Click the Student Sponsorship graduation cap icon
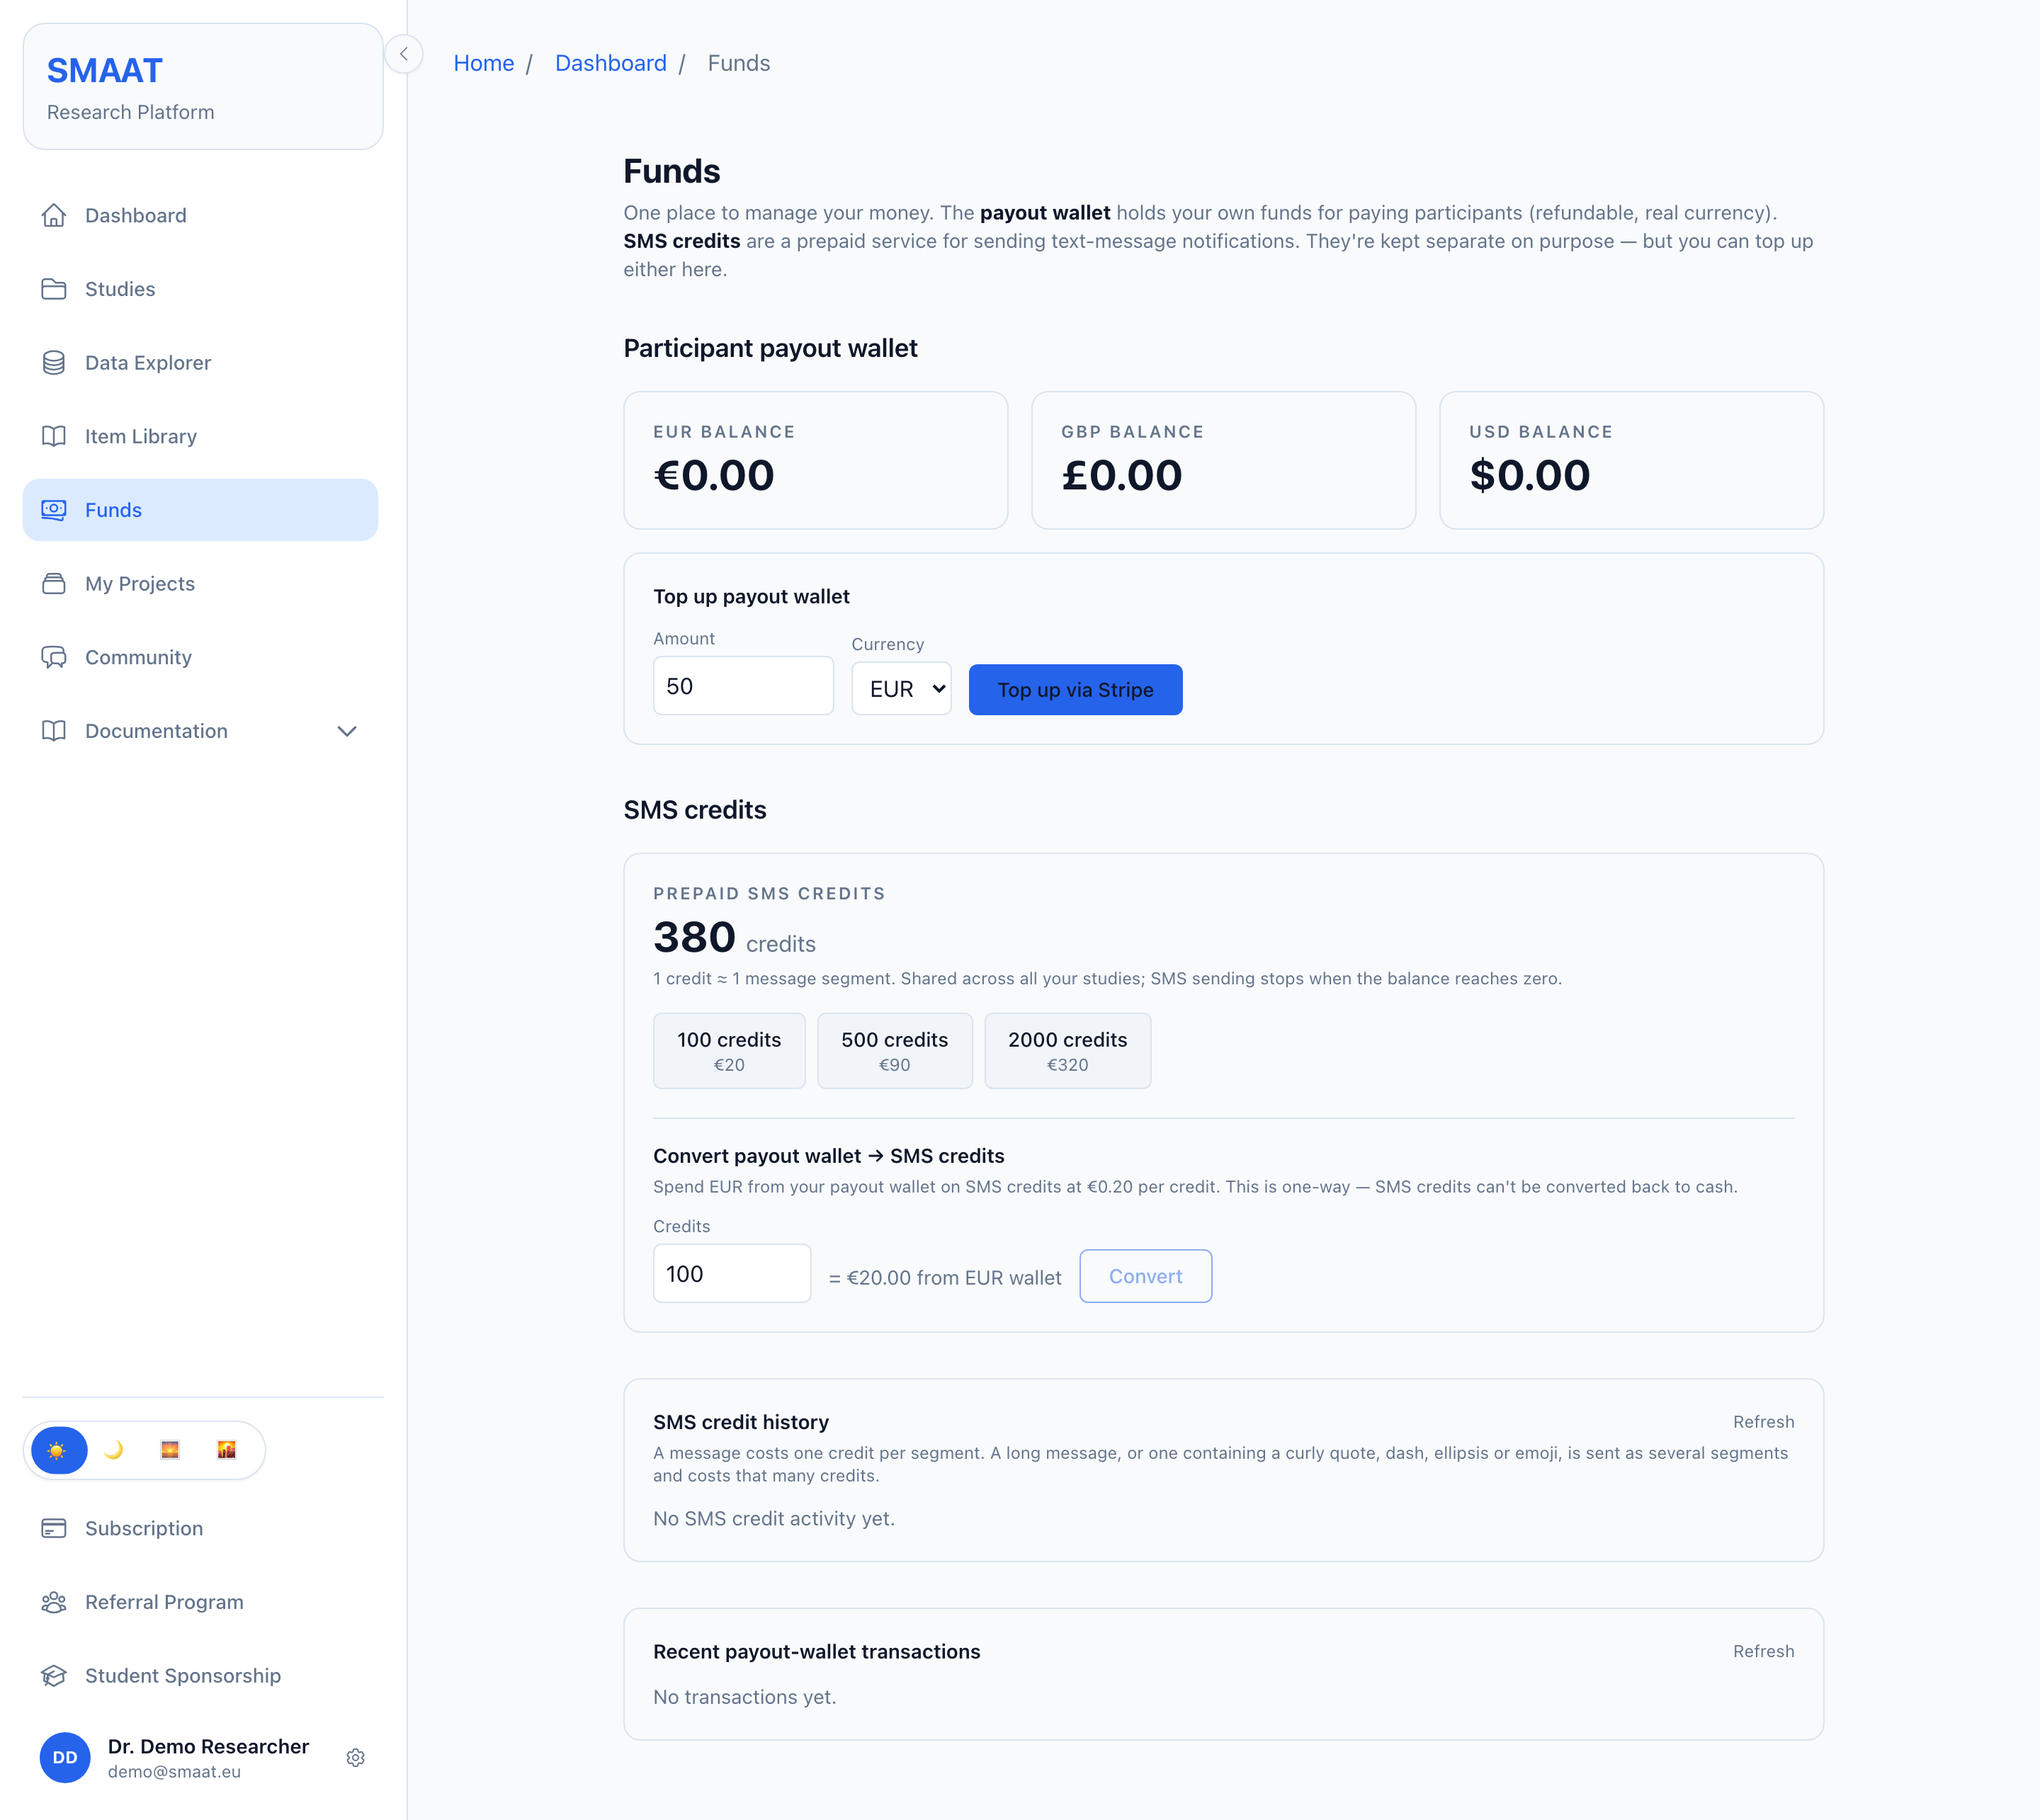The image size is (2040, 1820). click(x=54, y=1676)
